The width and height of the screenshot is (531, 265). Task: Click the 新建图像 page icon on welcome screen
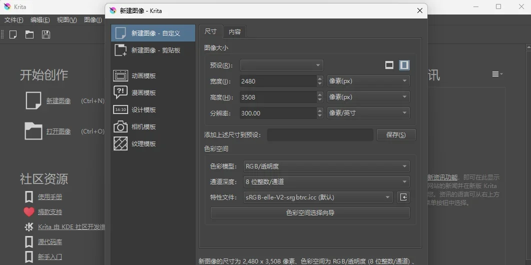coord(34,100)
